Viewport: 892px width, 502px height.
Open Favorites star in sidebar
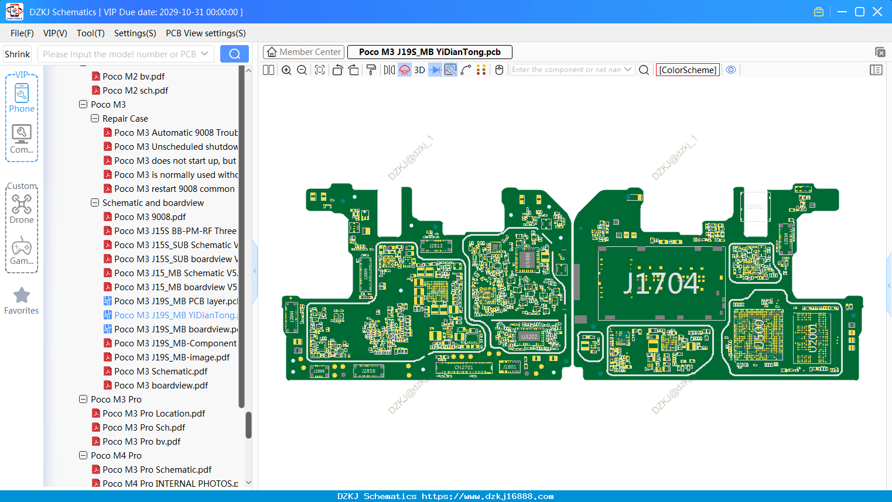point(22,301)
